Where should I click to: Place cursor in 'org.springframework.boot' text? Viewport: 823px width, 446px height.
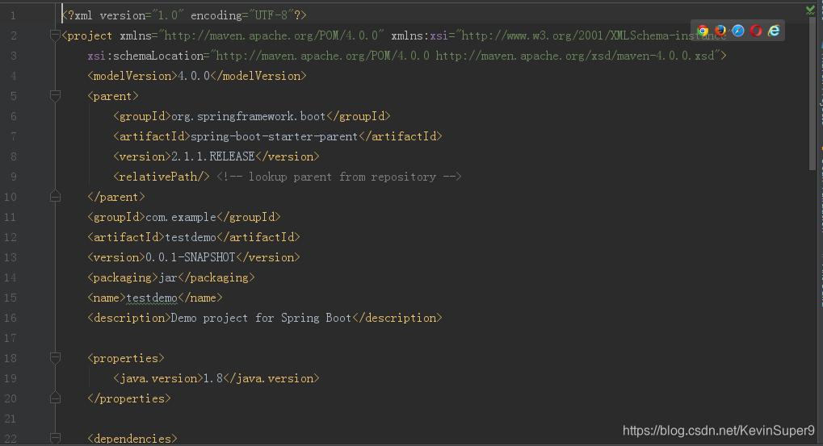248,116
